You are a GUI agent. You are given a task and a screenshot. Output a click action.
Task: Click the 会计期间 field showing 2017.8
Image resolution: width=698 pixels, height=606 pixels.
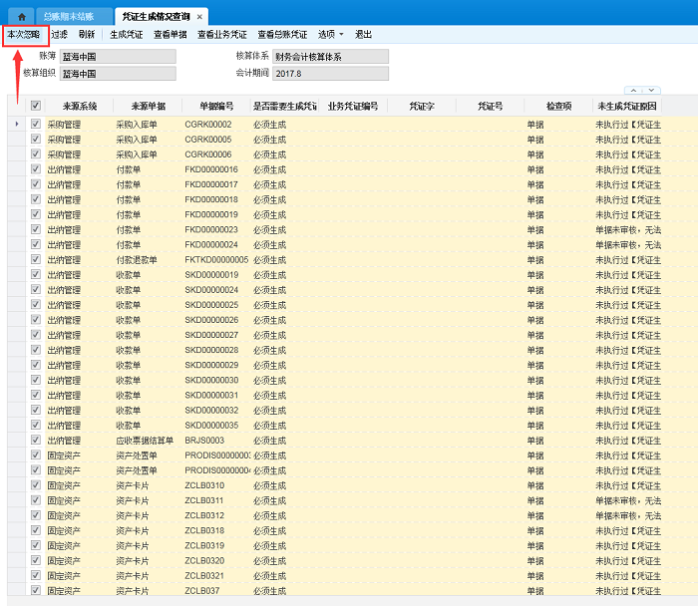point(316,73)
